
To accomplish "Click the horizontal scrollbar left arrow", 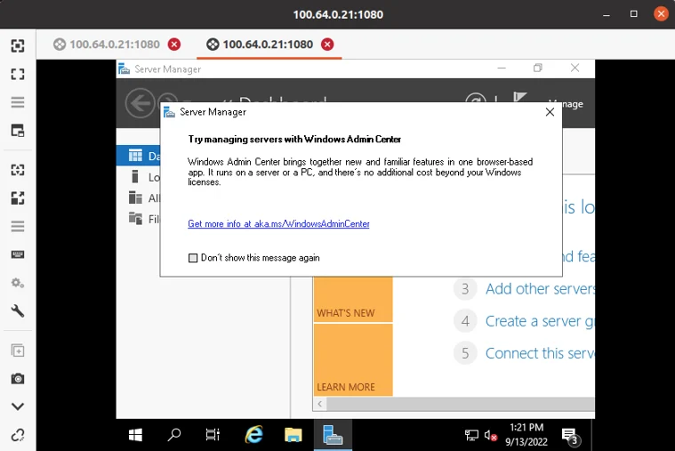I will 319,404.
